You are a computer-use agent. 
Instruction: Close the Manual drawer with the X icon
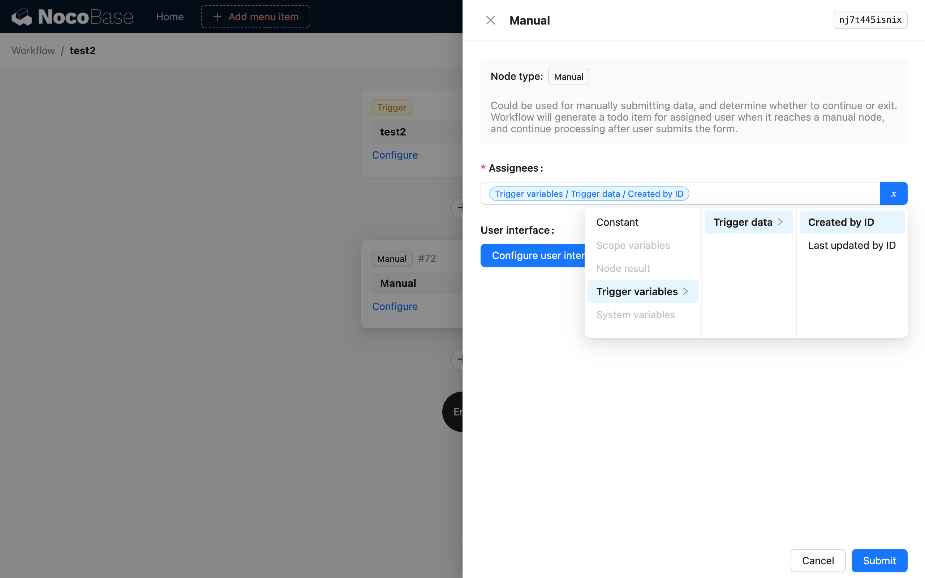click(x=490, y=20)
